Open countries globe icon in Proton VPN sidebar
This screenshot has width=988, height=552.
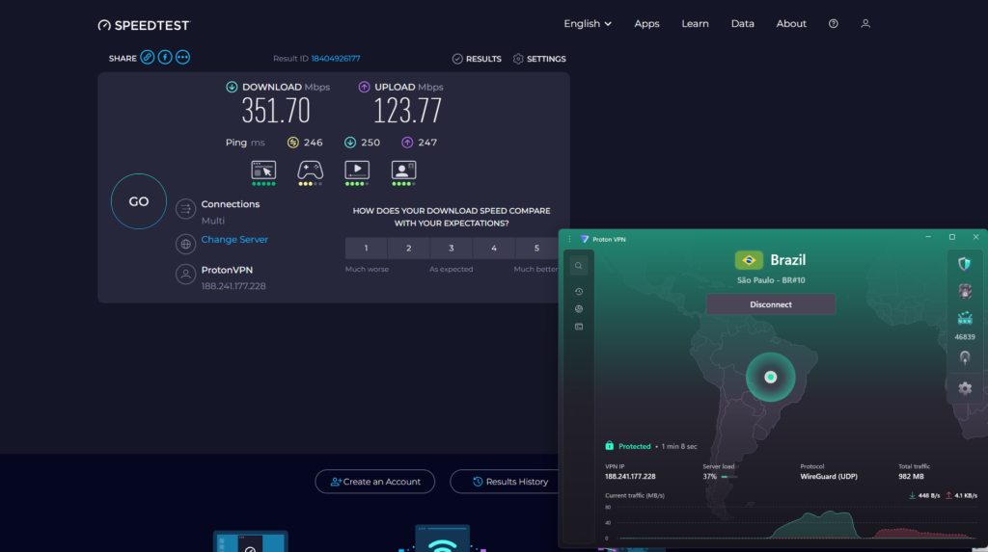(579, 309)
